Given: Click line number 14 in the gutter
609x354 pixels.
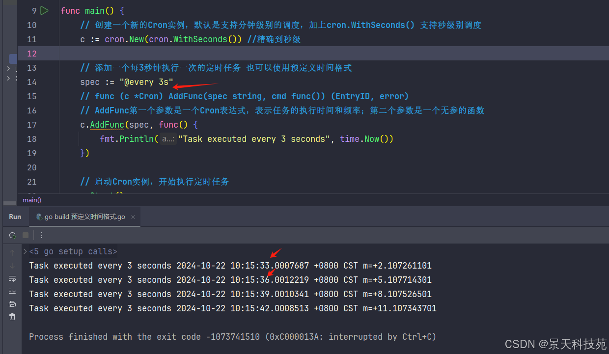Looking at the screenshot, I should pyautogui.click(x=32, y=82).
